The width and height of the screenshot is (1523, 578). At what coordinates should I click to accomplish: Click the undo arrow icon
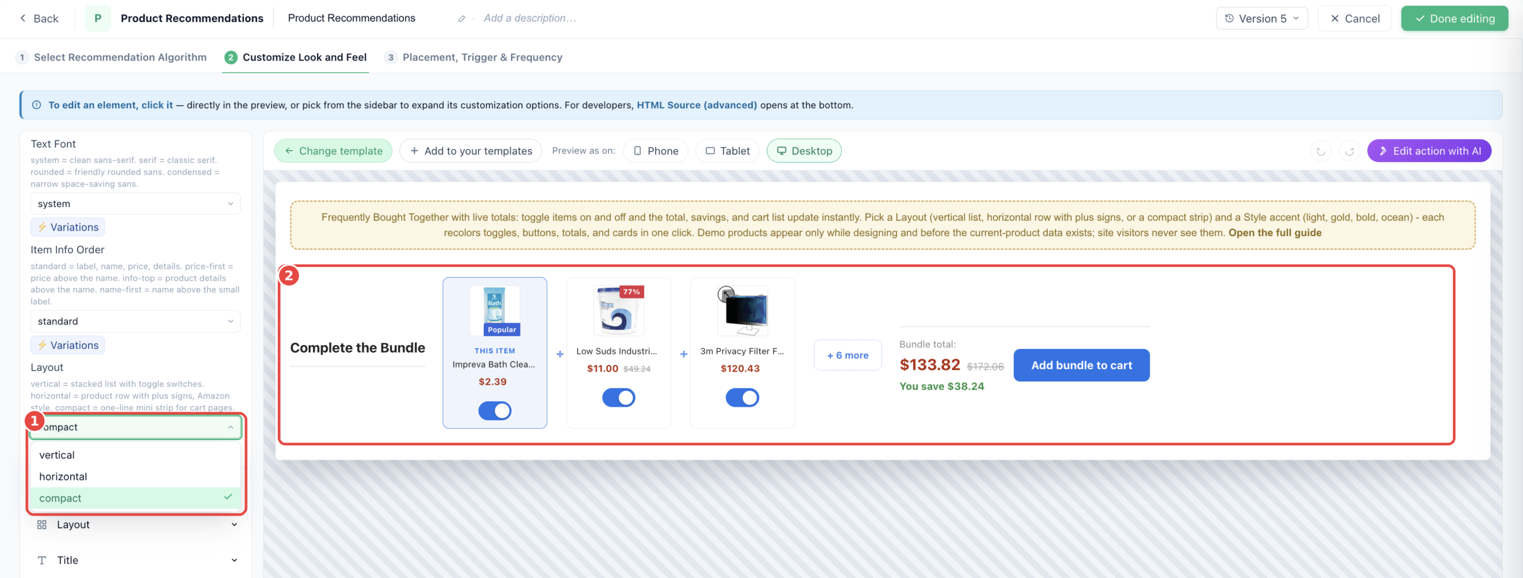point(1321,151)
